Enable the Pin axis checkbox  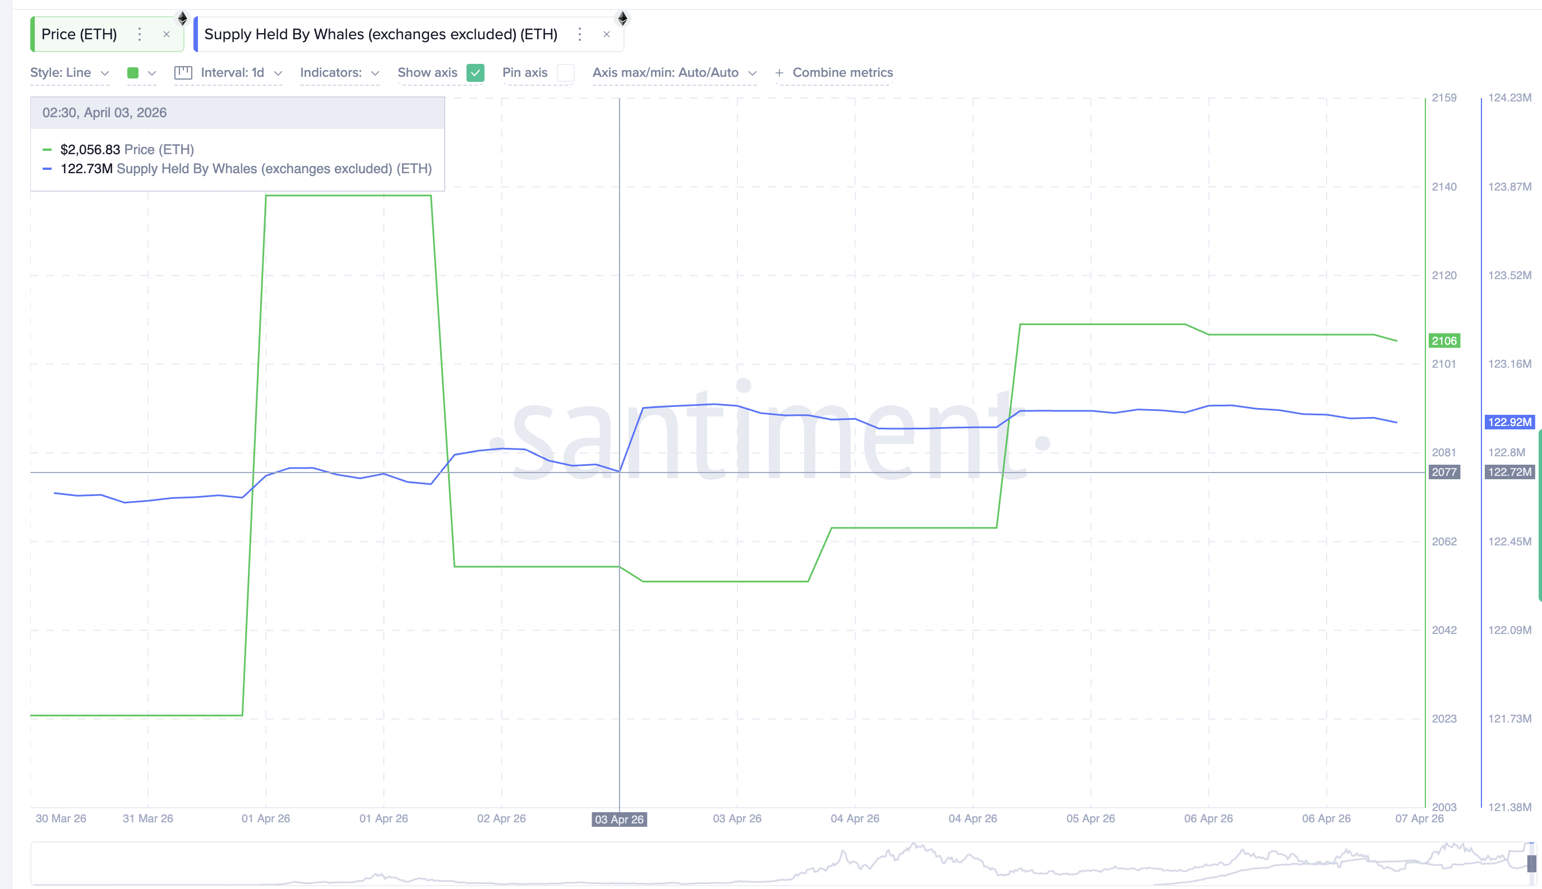pyautogui.click(x=566, y=73)
